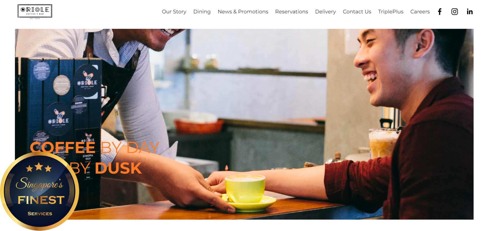Open the Instagram icon link
This screenshot has height=231, width=488.
tap(455, 12)
